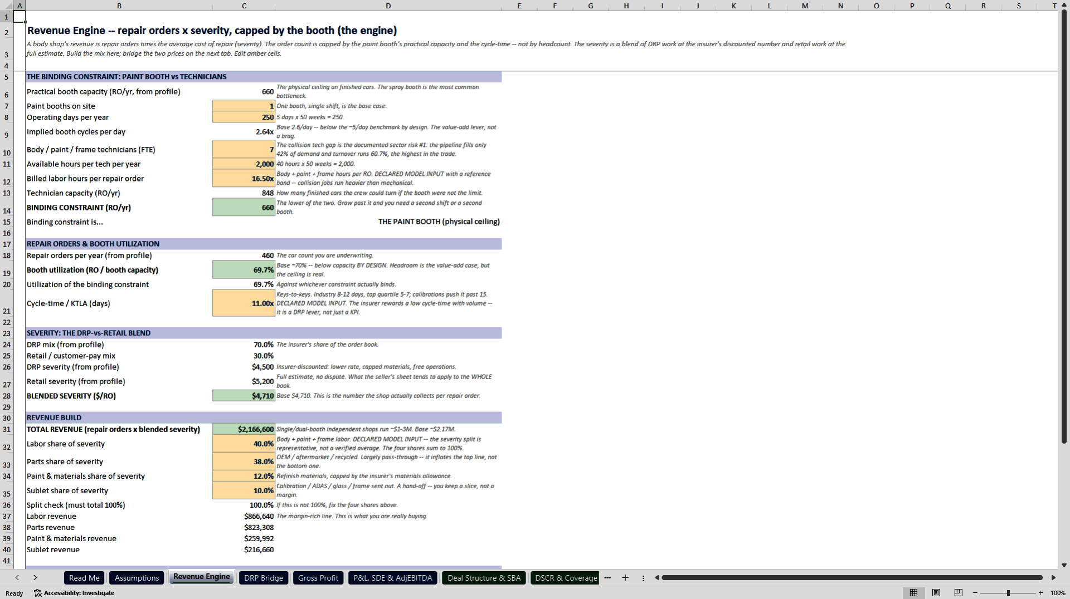Switch to Normal view
1070x599 pixels.
[x=913, y=593]
